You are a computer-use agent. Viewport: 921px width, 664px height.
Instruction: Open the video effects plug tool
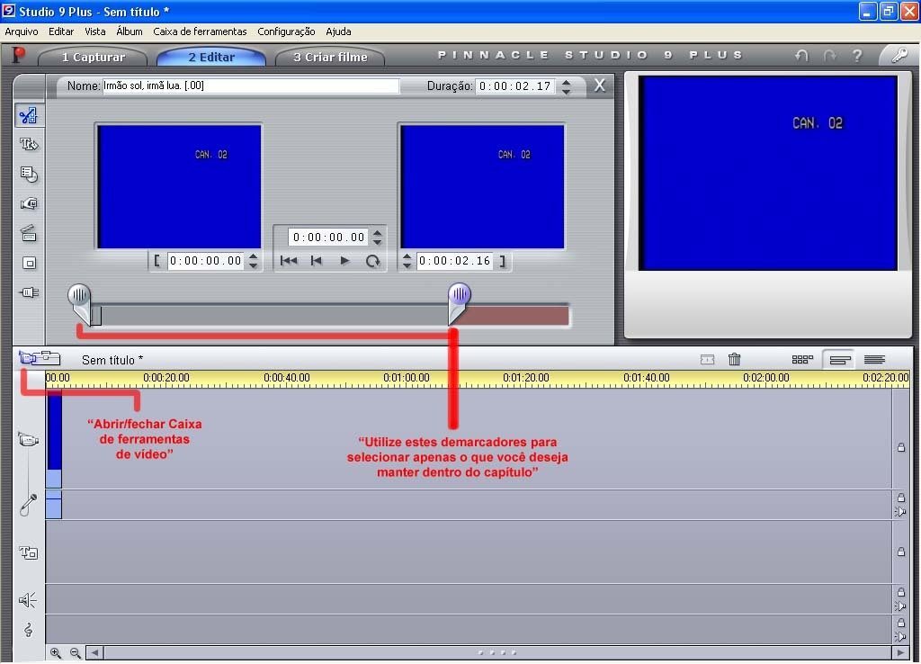tap(28, 292)
